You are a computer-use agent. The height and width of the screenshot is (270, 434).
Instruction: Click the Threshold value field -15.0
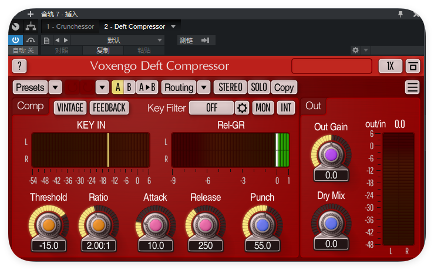[49, 246]
